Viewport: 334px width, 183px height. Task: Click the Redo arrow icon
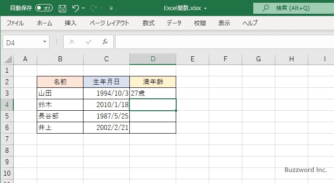pos(94,8)
